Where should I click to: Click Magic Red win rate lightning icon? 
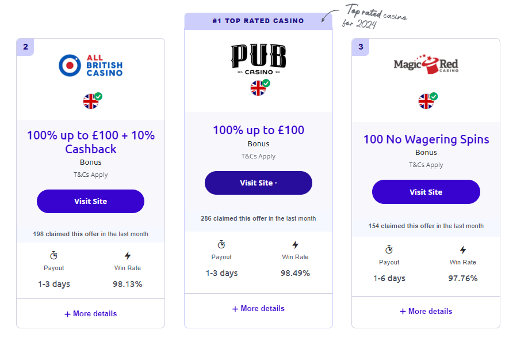coord(463,250)
